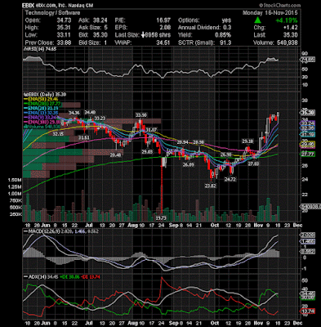
Task: Select the High value 35.31
Action: pyautogui.click(x=64, y=28)
